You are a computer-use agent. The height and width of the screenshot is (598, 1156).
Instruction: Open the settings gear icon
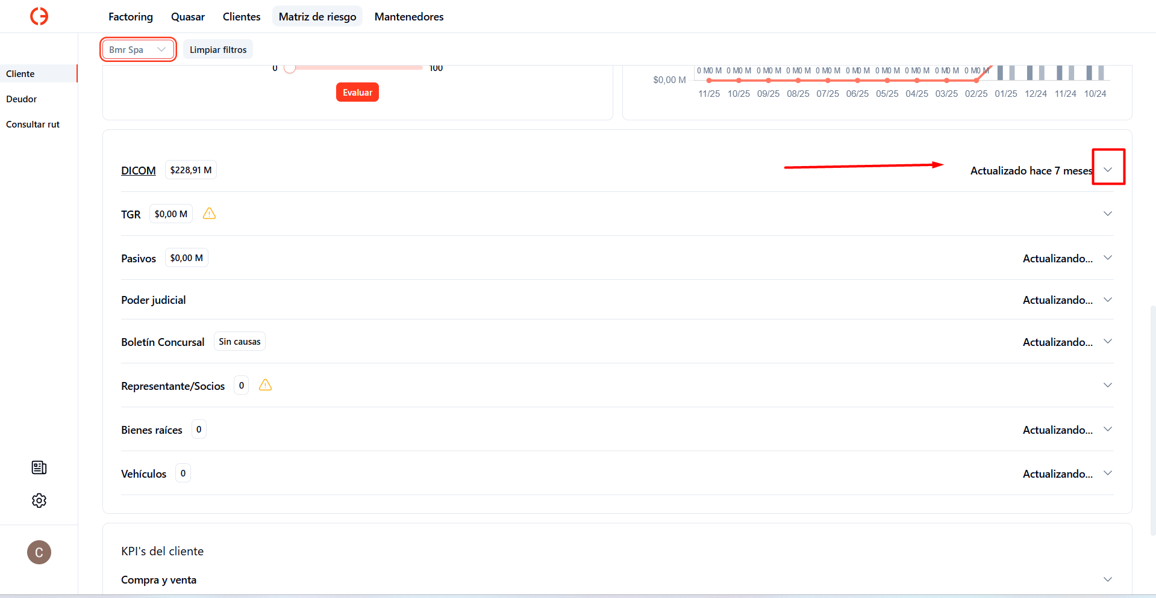[39, 500]
